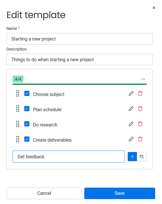Uncheck the Choose subject checkbox
Screen dimensions: 162x204
click(27, 93)
